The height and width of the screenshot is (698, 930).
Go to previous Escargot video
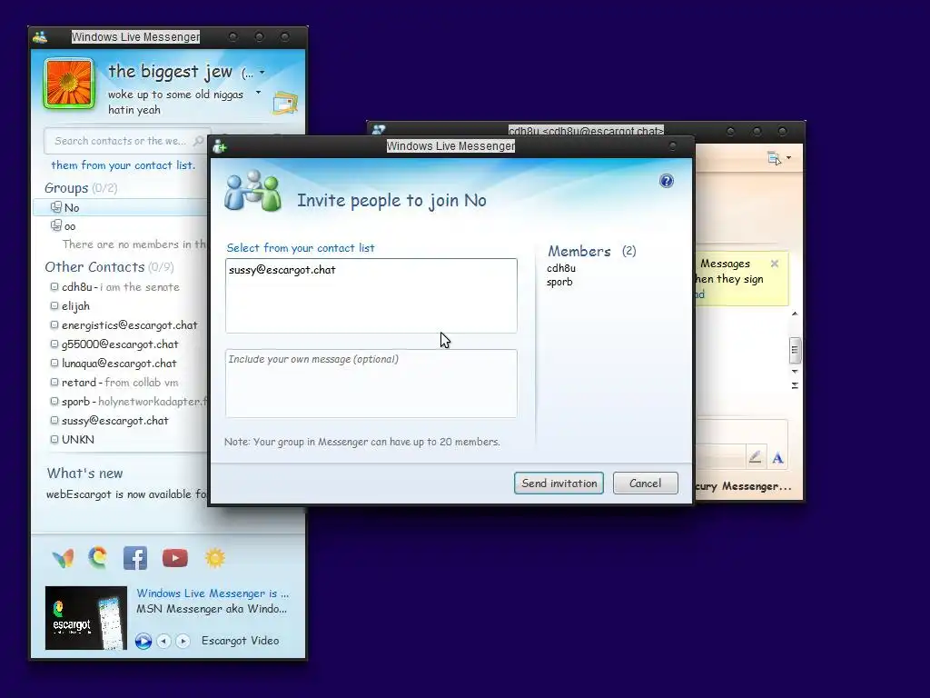point(163,641)
